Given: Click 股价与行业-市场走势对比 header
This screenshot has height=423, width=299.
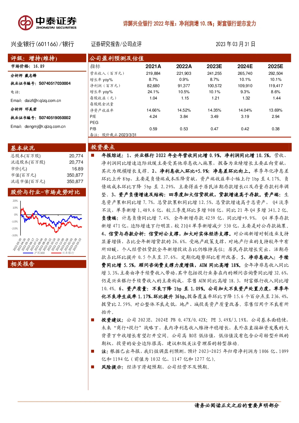Looking at the screenshot, I should pos(47,192).
